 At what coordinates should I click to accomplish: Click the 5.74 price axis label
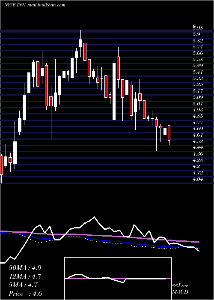(198, 47)
